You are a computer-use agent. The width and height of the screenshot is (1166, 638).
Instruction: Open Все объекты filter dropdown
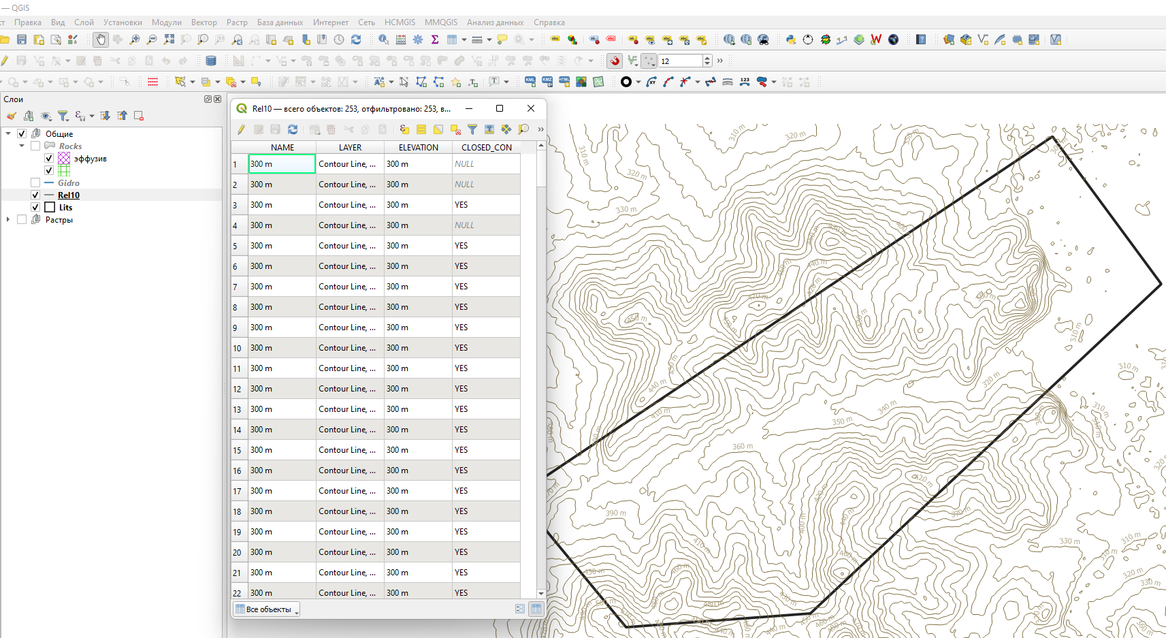pos(268,609)
